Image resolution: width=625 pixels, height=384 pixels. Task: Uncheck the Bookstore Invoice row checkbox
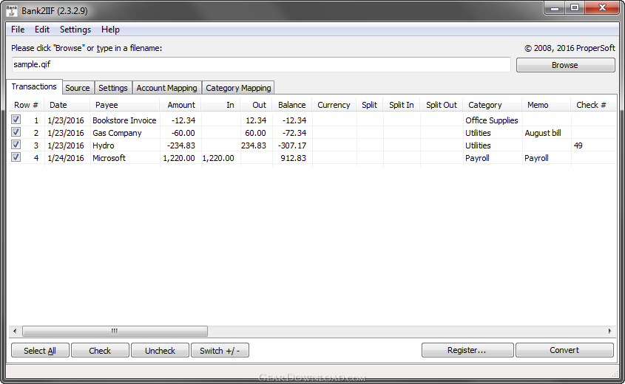tap(16, 120)
